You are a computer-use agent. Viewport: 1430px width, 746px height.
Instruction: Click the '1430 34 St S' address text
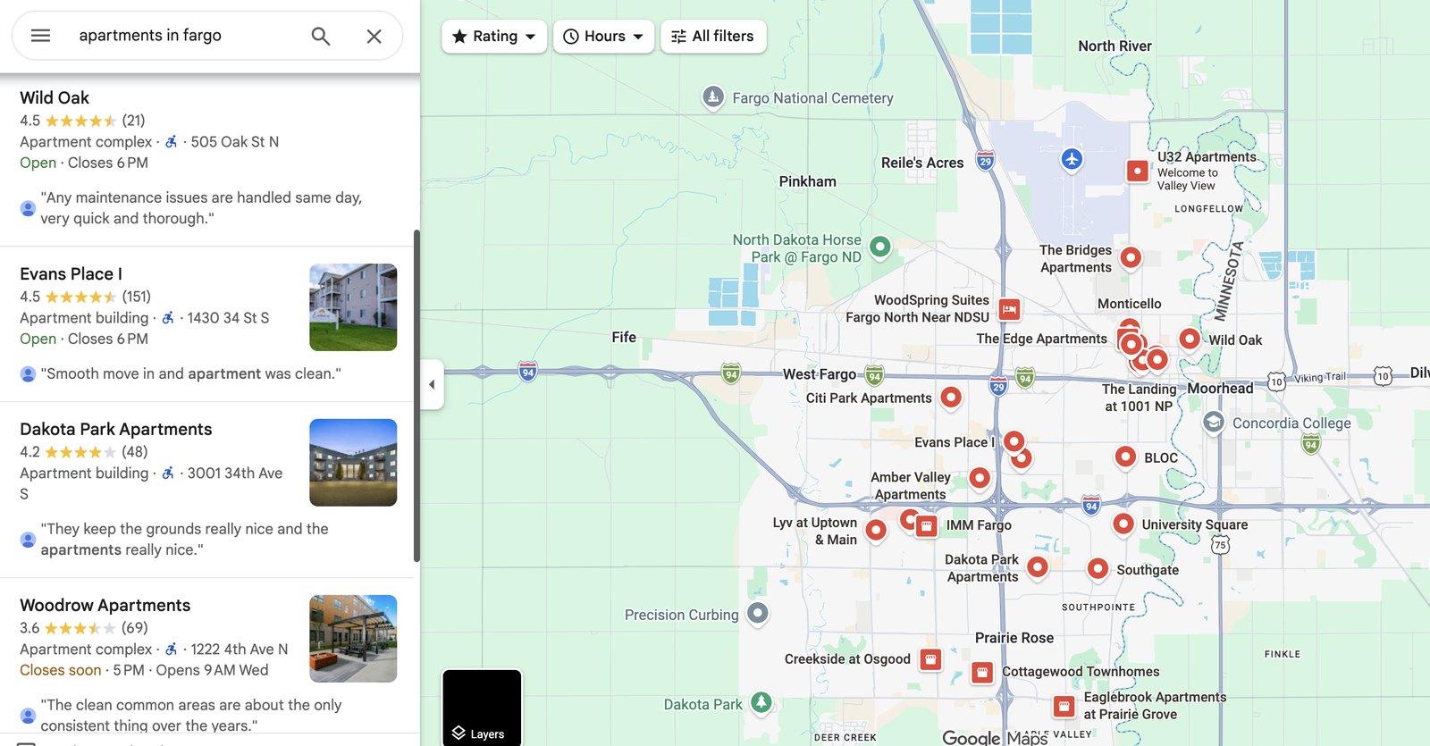tap(228, 318)
